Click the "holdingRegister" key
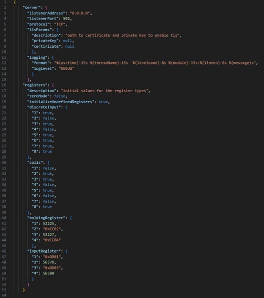Viewport: 264px width, 298px height. point(46,218)
